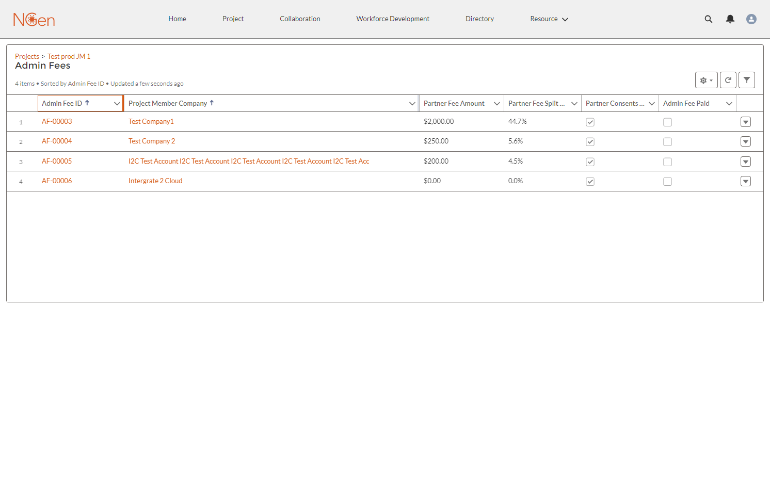This screenshot has width=770, height=483.
Task: Open the Resource dropdown menu
Action: [549, 19]
